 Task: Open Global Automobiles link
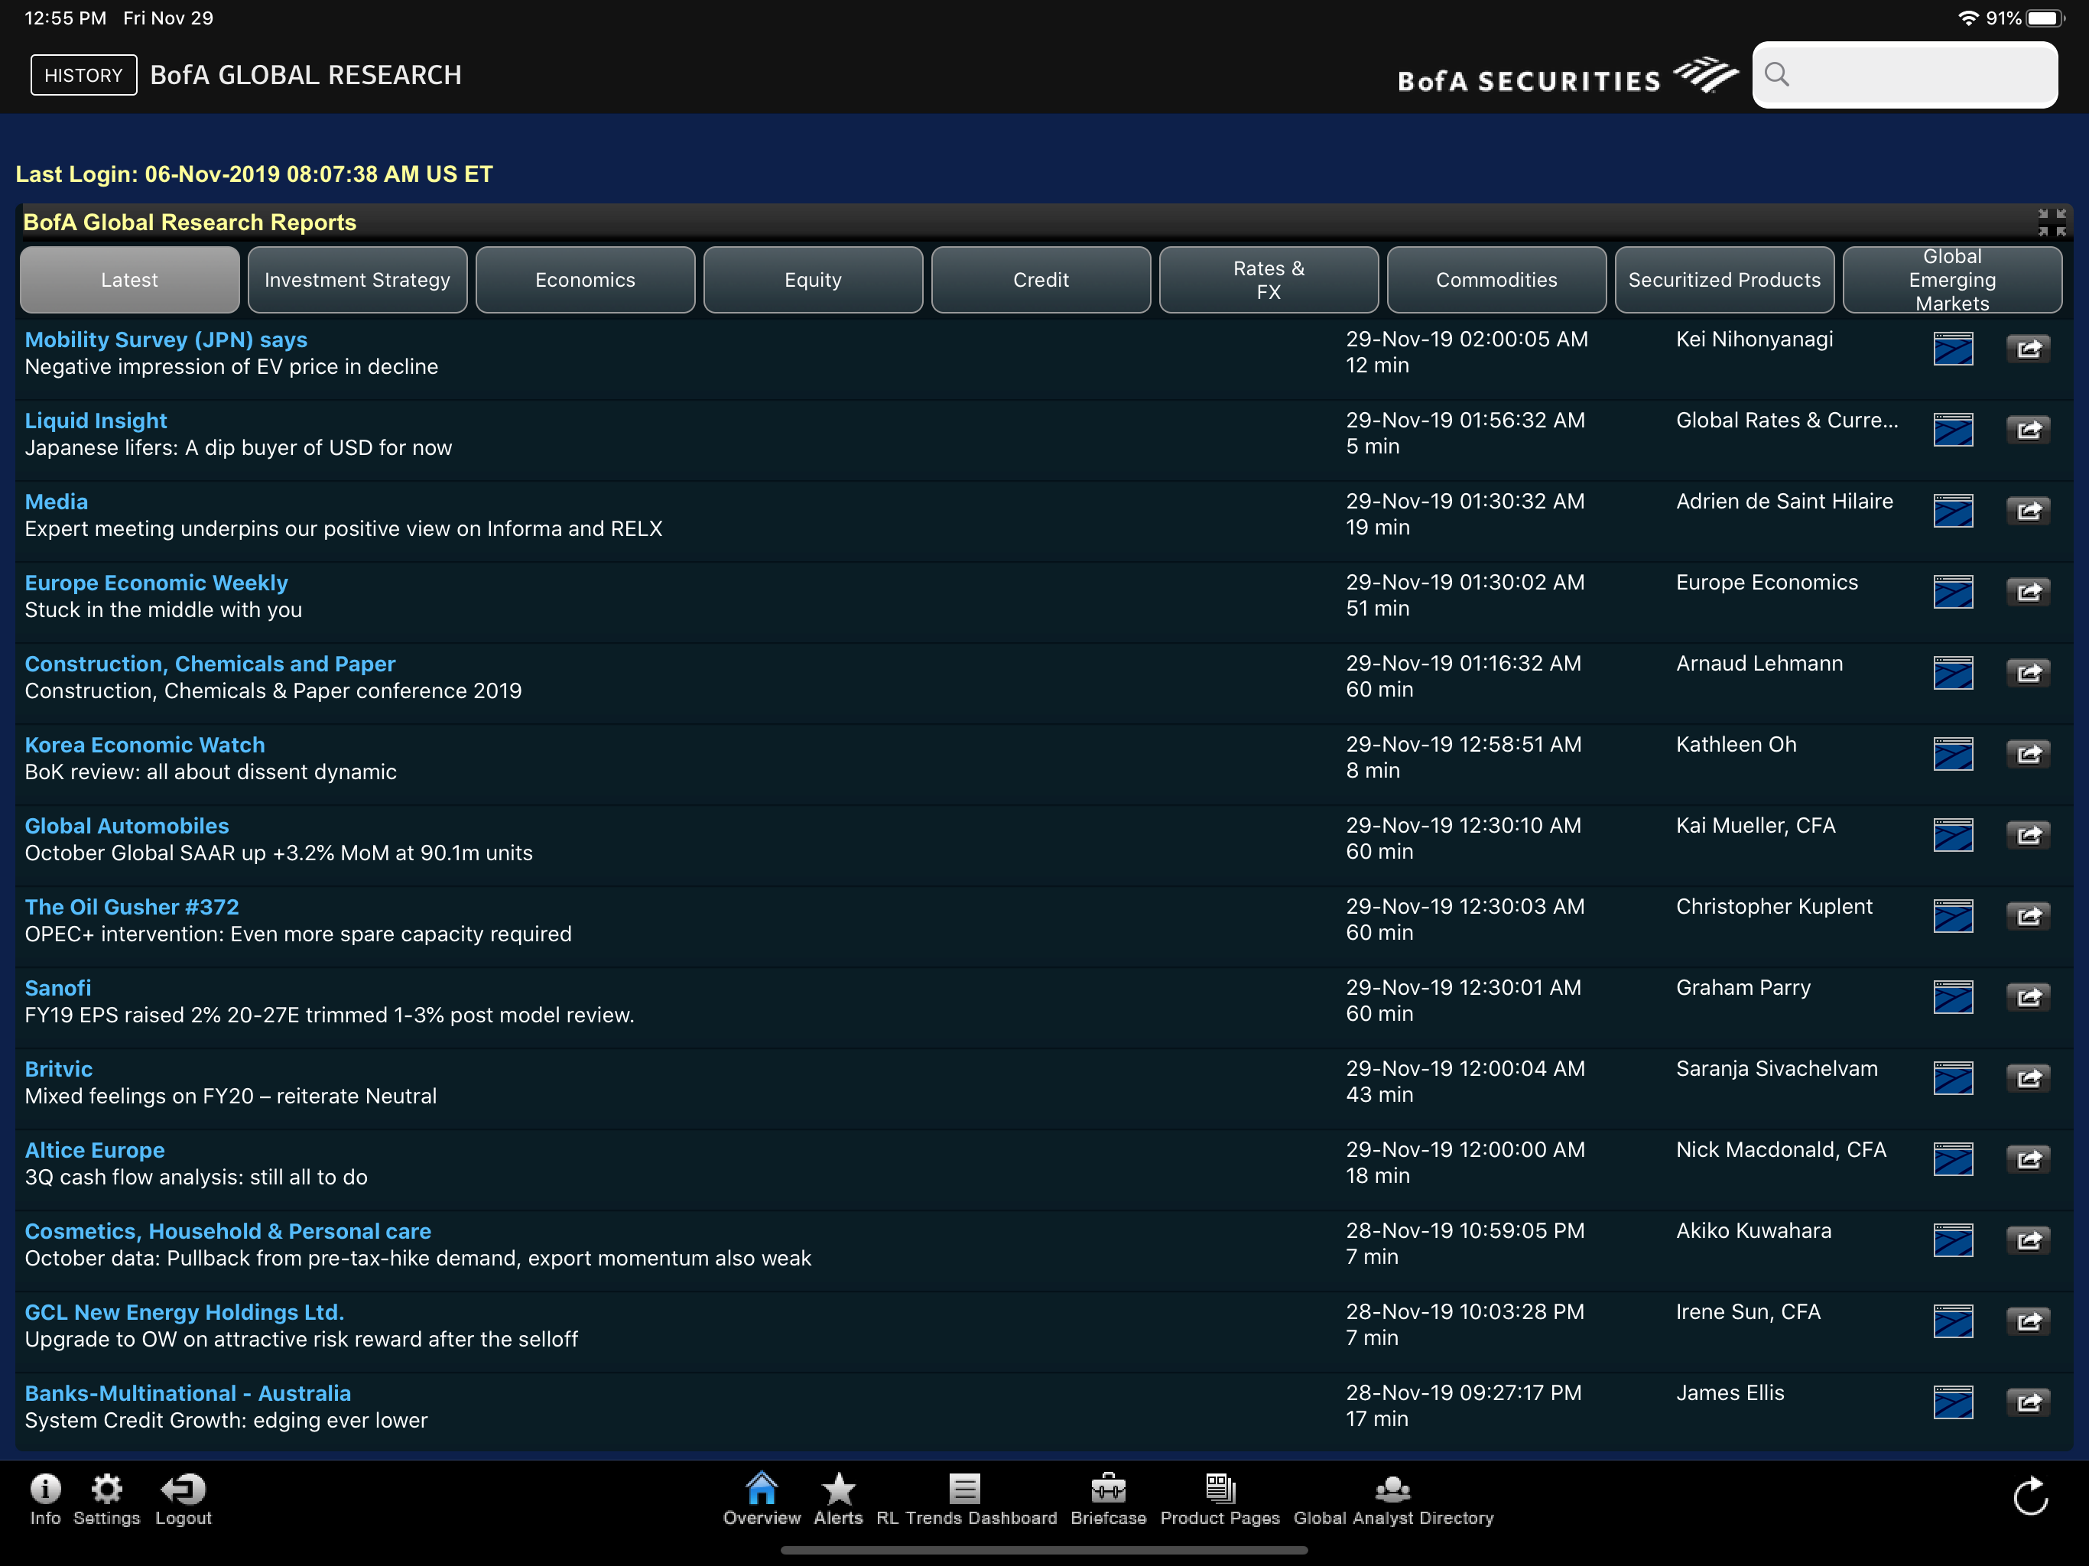point(127,827)
